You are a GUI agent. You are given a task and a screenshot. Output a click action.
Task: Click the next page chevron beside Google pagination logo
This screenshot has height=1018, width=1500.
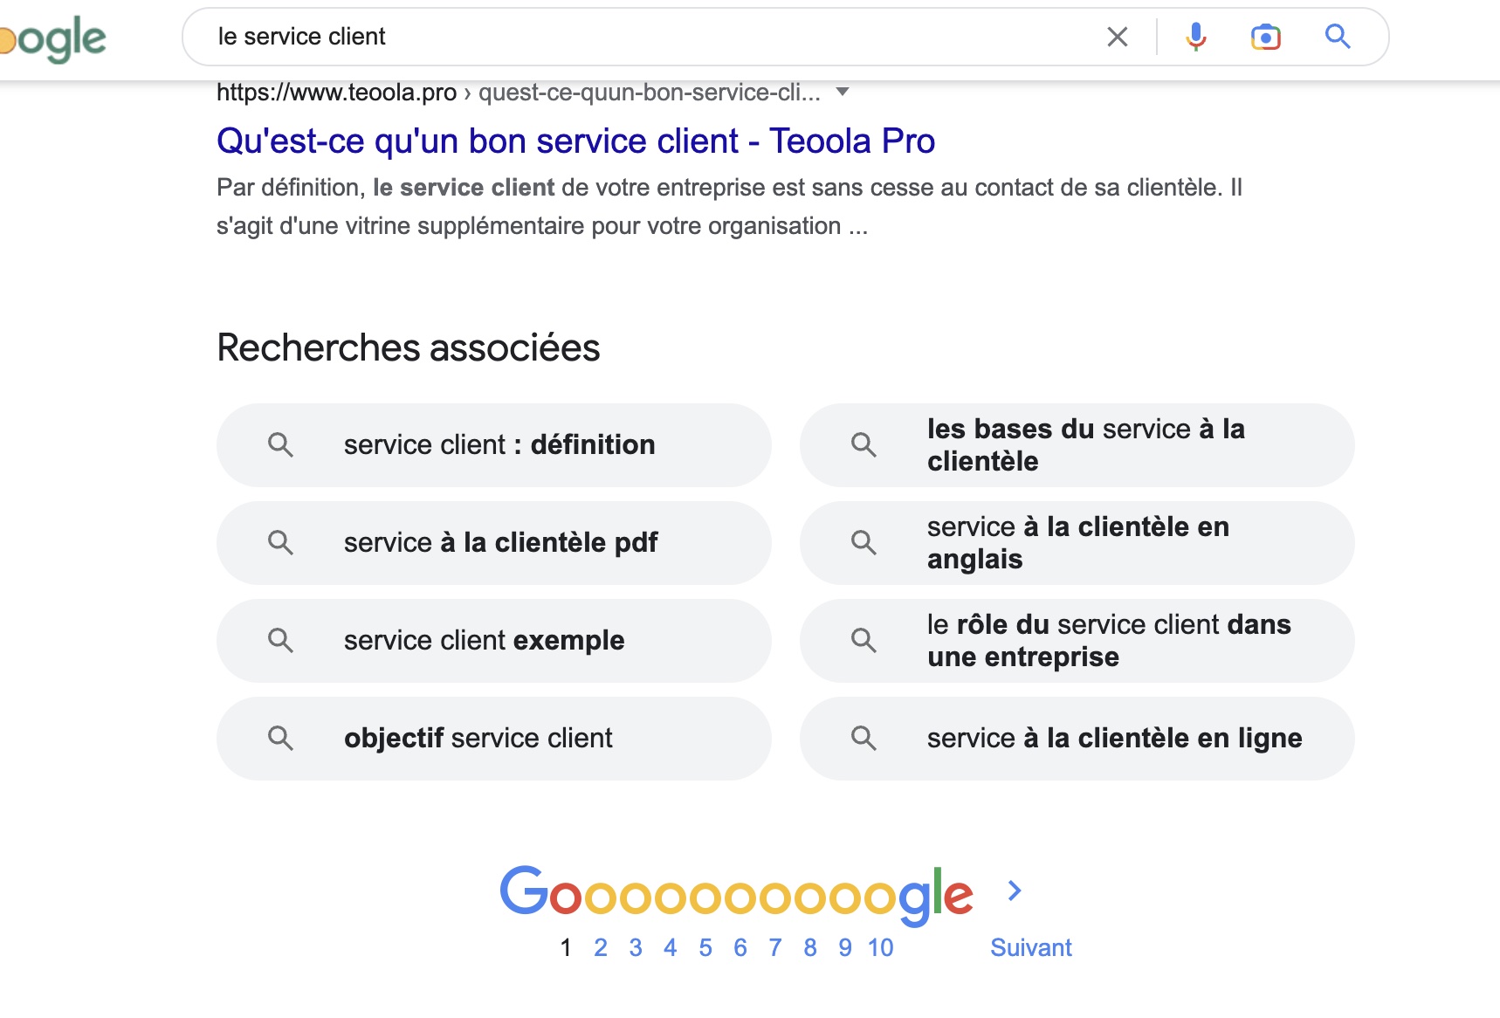(x=1014, y=891)
